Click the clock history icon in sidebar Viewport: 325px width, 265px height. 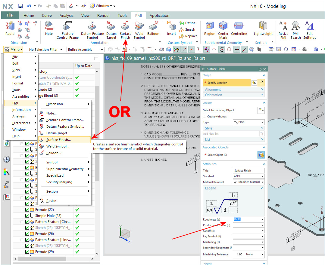[x=7, y=159]
